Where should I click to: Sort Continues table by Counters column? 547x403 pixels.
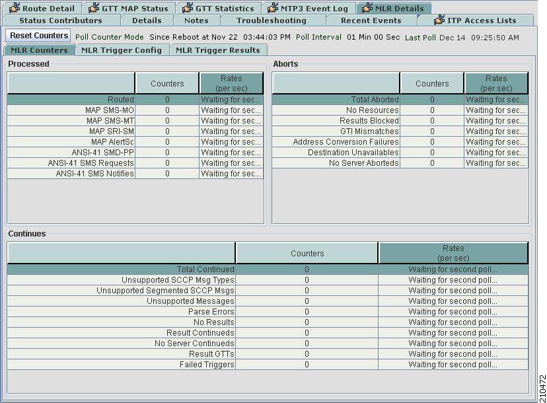(307, 253)
